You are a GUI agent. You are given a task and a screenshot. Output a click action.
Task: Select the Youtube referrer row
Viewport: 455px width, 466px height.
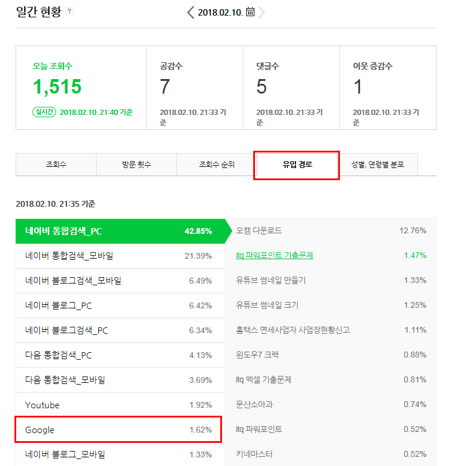point(119,405)
